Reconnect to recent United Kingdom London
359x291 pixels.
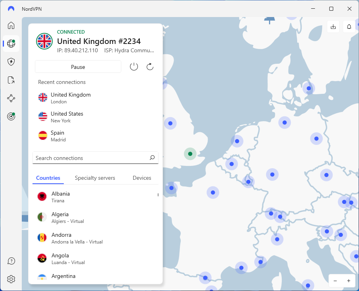95,98
